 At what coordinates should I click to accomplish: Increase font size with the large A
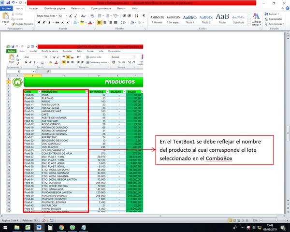71,16
